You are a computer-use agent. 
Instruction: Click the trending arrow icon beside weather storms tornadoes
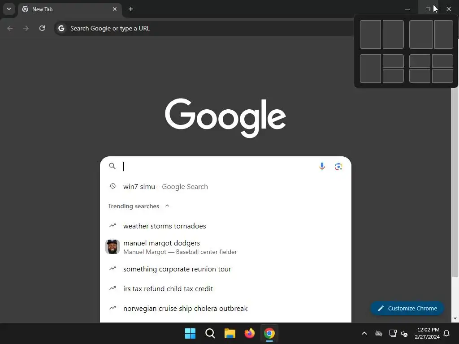click(113, 226)
